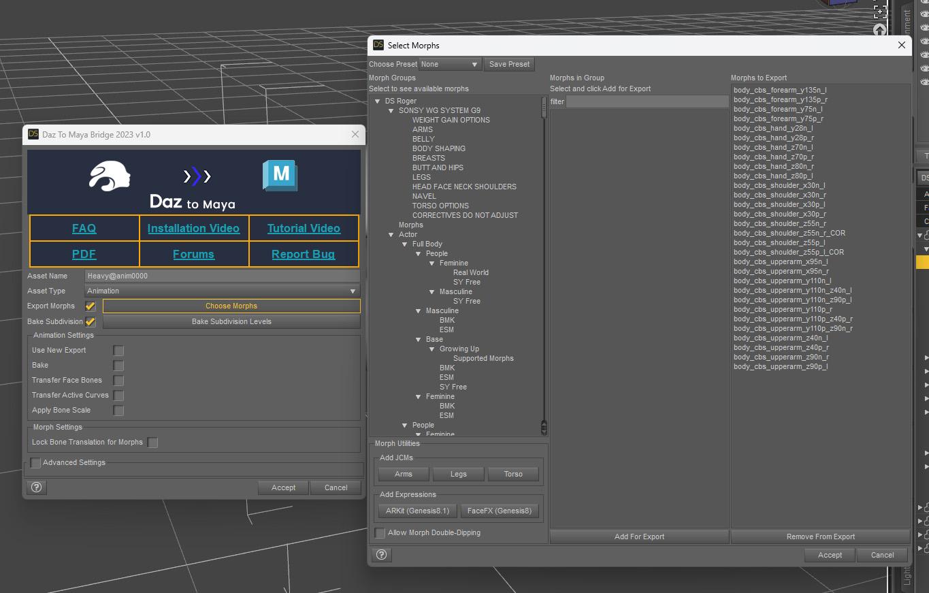The height and width of the screenshot is (593, 929).
Task: Collapse the Actor tree node
Action: tap(391, 235)
